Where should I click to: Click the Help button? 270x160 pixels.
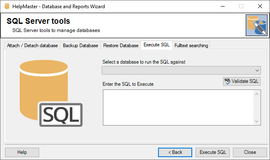22,152
